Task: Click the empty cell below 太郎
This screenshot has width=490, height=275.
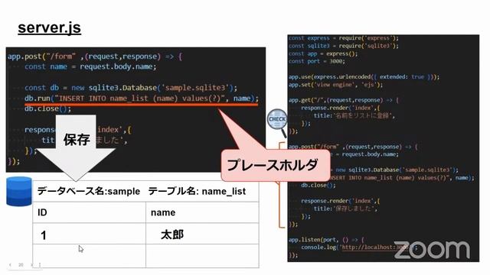Action: coord(202,256)
